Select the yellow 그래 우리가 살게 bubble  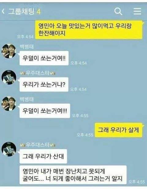point(119,130)
